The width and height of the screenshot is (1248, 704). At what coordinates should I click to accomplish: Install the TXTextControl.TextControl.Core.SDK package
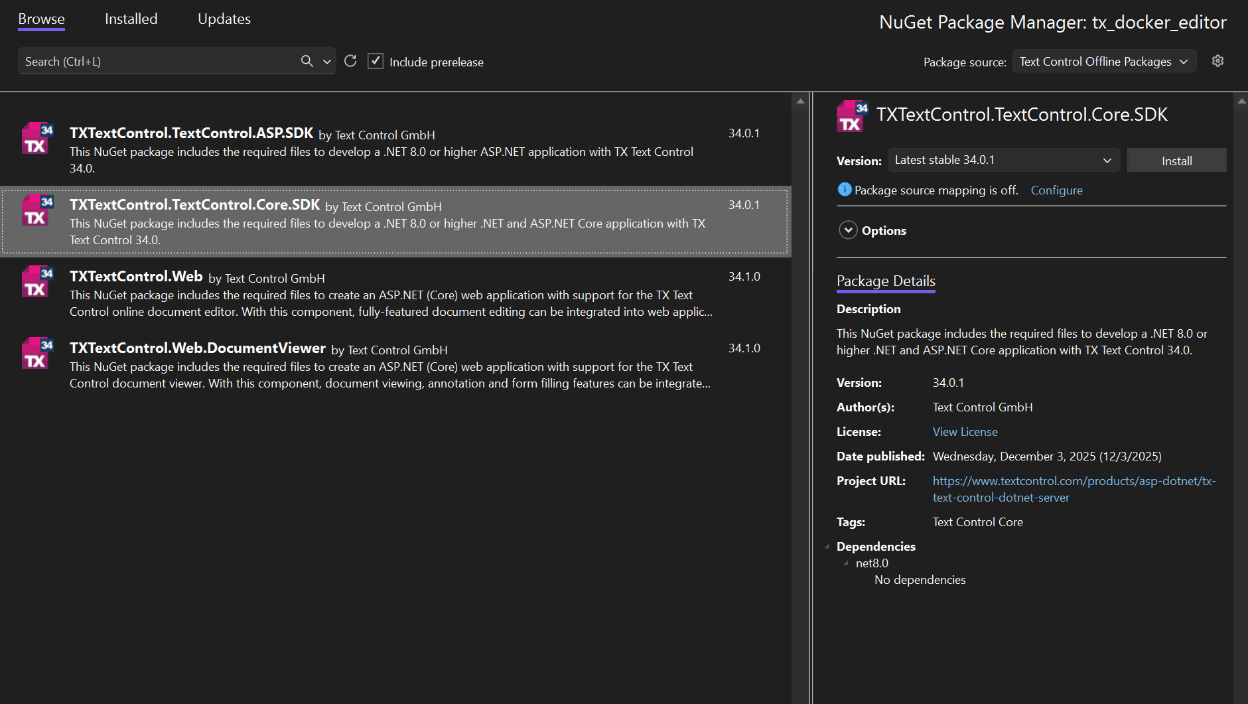point(1176,160)
